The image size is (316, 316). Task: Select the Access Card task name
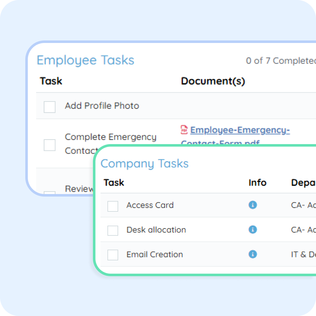[150, 205]
